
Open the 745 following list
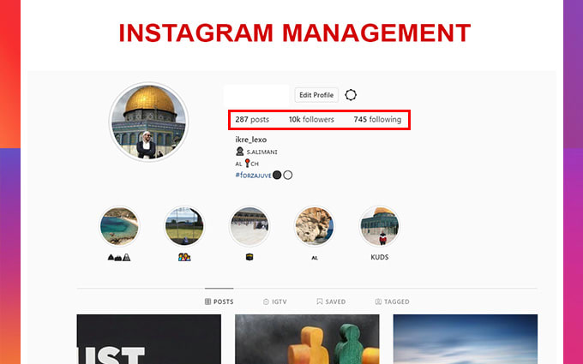[x=377, y=120]
